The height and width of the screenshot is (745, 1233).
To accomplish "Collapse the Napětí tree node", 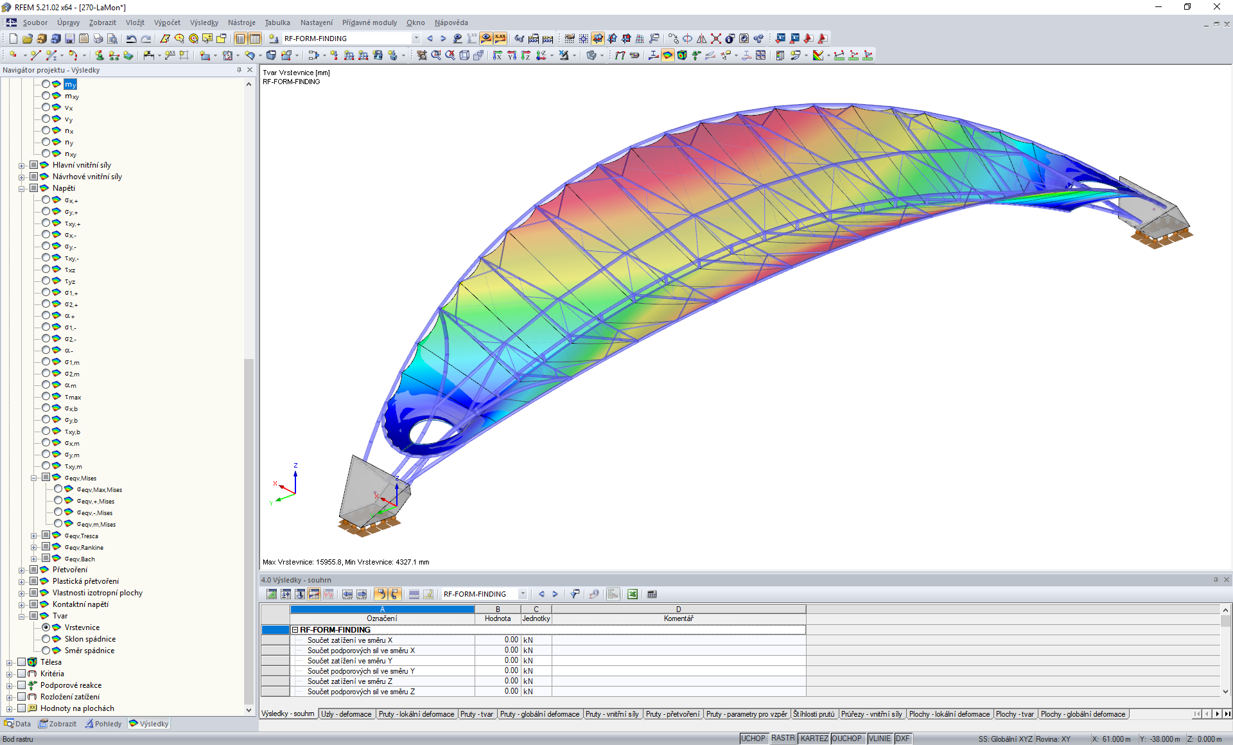I will 22,188.
